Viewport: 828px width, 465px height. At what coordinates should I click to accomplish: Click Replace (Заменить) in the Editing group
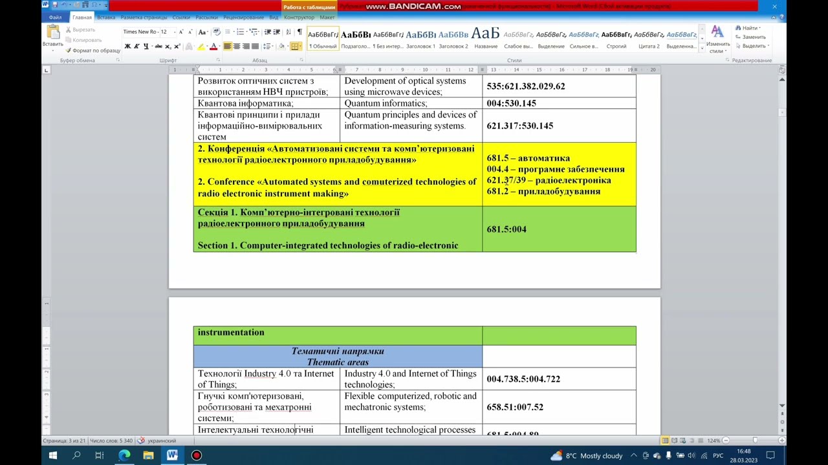750,37
